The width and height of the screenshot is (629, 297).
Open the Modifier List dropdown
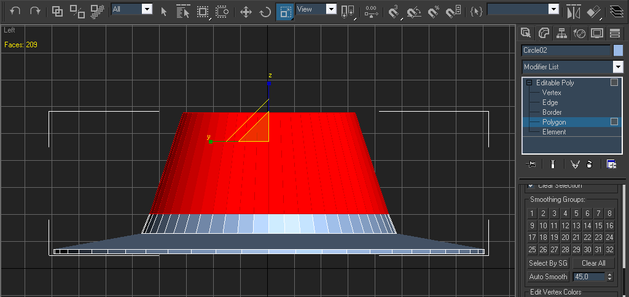(x=617, y=67)
